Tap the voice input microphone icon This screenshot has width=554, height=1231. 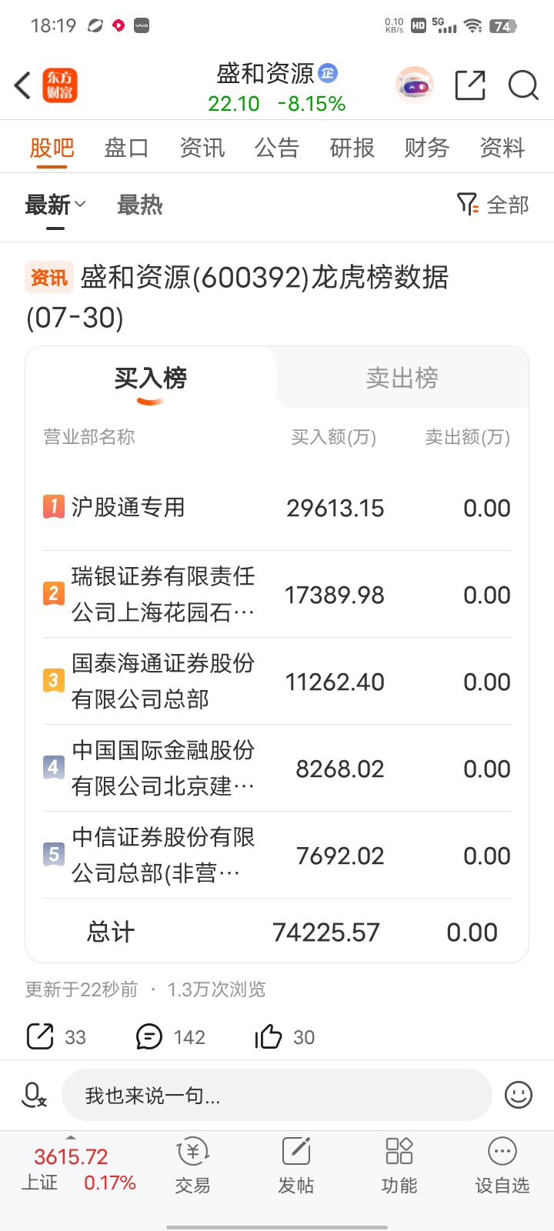34,1095
